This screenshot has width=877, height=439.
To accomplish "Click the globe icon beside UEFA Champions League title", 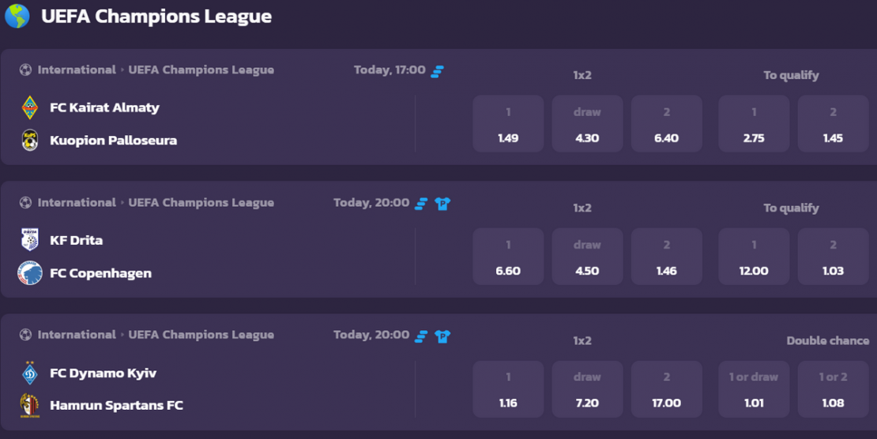I will click(17, 16).
